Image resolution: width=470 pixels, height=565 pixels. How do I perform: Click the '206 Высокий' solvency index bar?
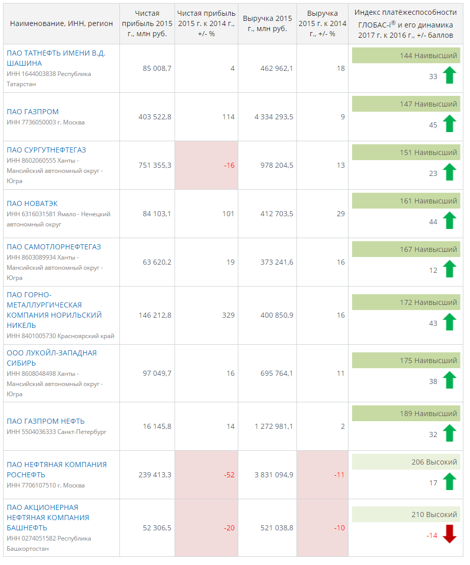pyautogui.click(x=406, y=462)
